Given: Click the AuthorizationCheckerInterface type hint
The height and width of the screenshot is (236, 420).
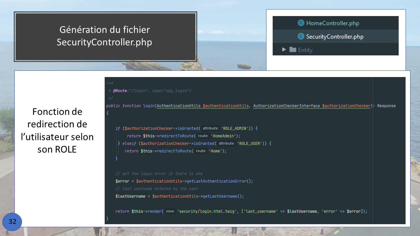Looking at the screenshot, I should 286,106.
